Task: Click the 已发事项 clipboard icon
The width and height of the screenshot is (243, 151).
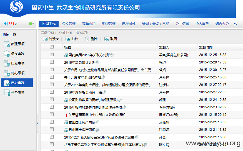Action: pos(7,63)
